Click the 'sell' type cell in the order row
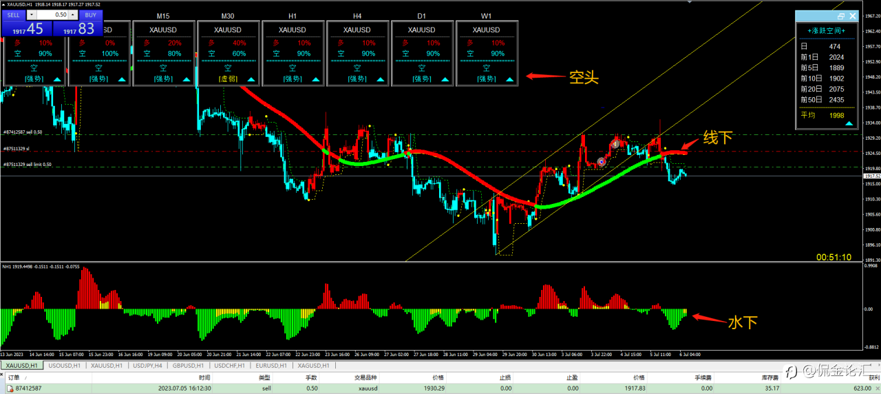 pyautogui.click(x=265, y=388)
